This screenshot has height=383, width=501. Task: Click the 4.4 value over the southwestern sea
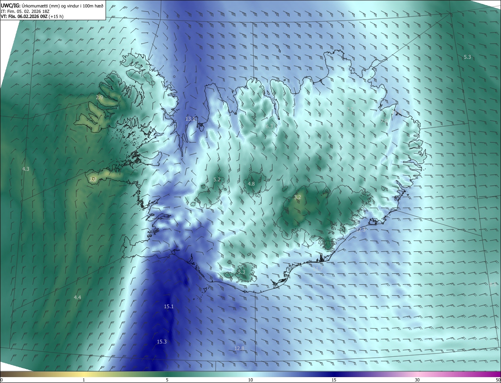[77, 298]
